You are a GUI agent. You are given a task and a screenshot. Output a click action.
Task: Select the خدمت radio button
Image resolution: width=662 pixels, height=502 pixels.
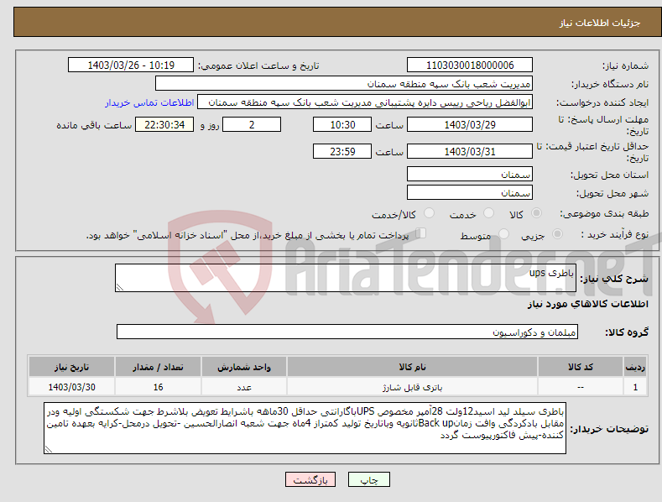point(488,213)
